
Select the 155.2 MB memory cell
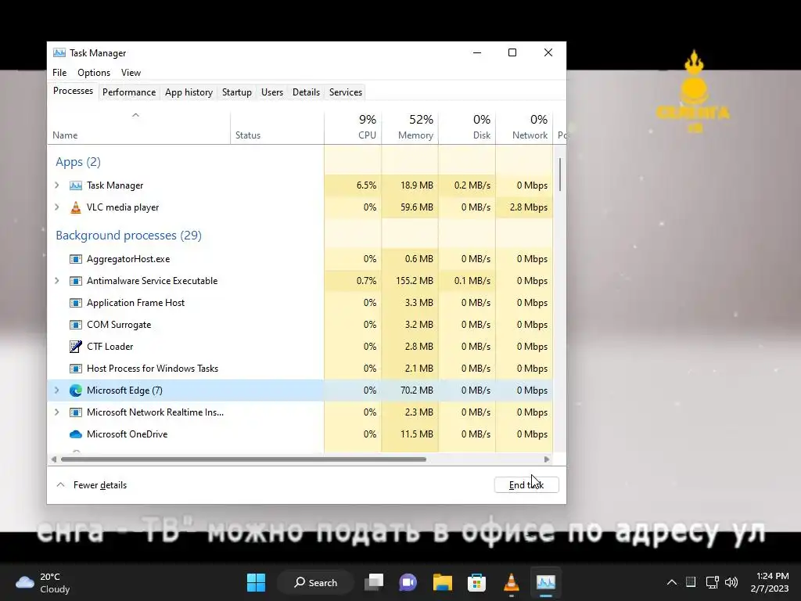410,281
